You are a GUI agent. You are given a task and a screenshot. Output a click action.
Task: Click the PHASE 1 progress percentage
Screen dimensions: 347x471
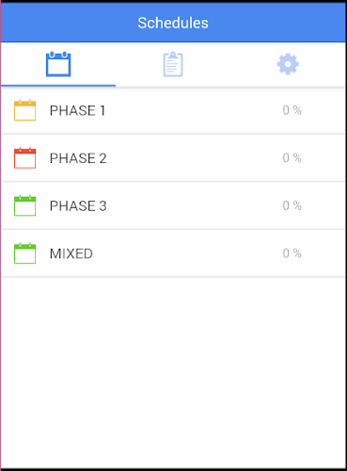point(292,110)
